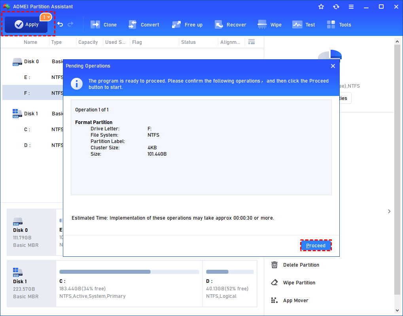Expand the right panel chevron arrow
The width and height of the screenshot is (403, 316).
point(389,211)
